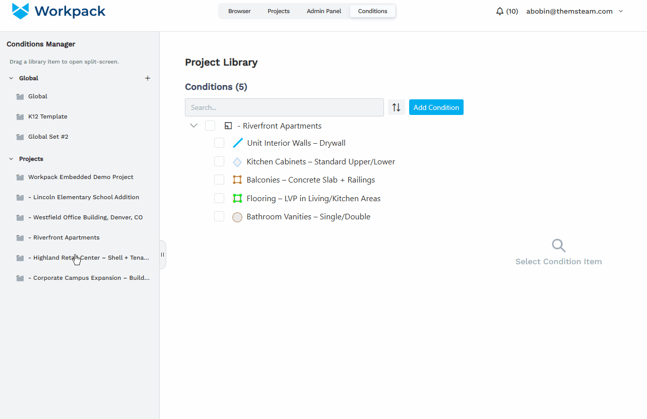Open Westfield Office Building project
647x419 pixels.
[x=88, y=217]
